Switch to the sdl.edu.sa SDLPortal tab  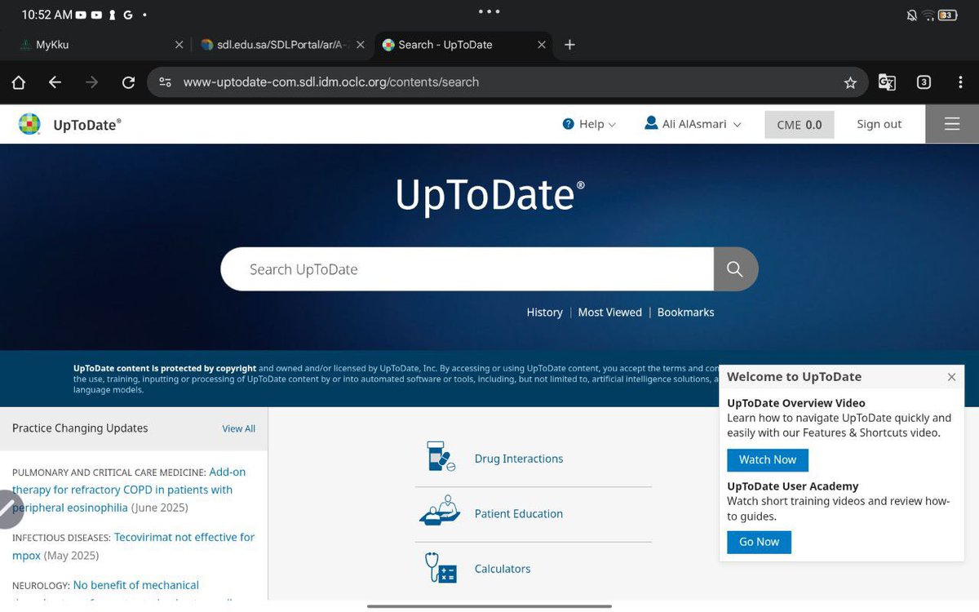pyautogui.click(x=281, y=45)
